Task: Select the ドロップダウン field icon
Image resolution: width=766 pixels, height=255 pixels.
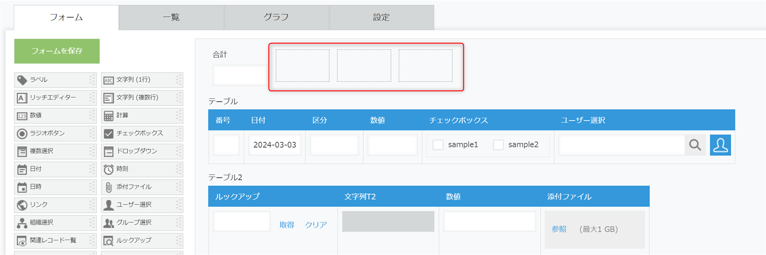Action: point(108,151)
